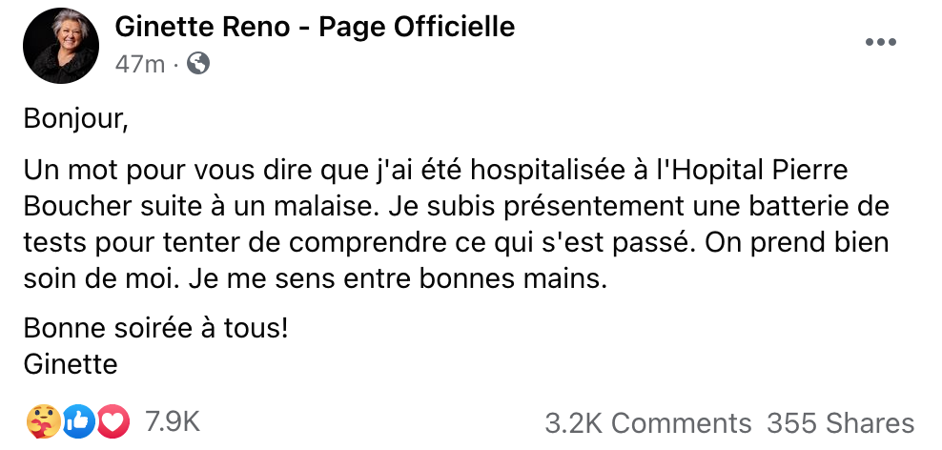Open the Ginette Reno - Page Officielle name

(315, 28)
